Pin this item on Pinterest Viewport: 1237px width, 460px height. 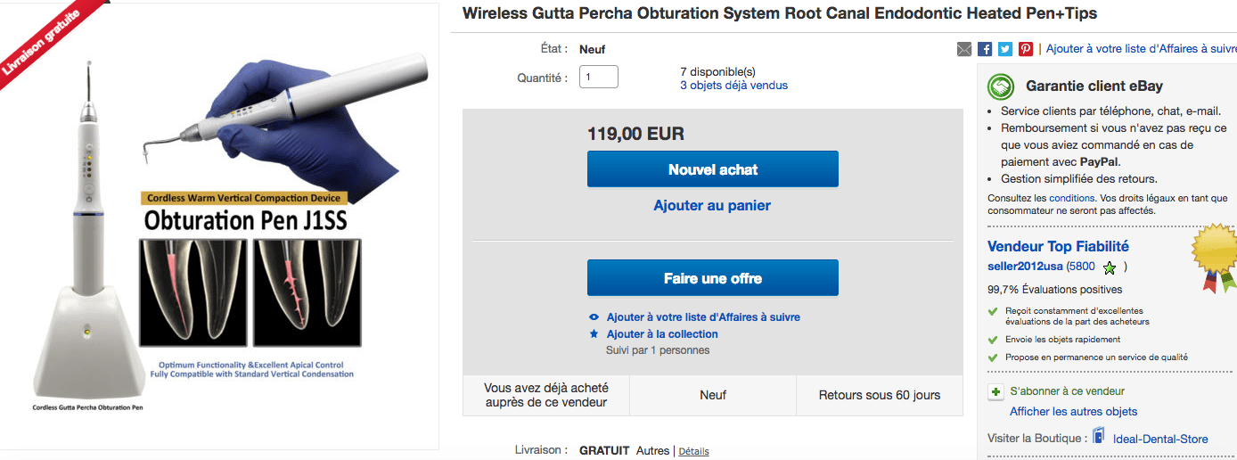pos(1026,50)
